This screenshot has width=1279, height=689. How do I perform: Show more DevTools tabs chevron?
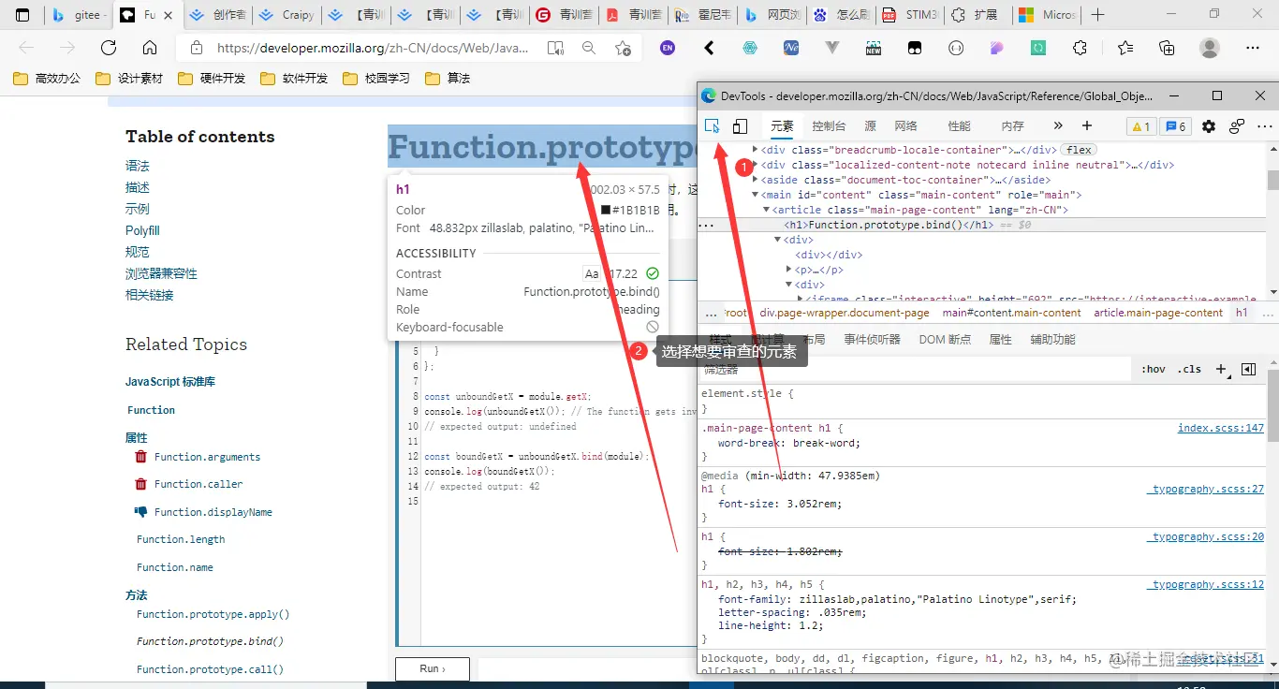[1058, 125]
